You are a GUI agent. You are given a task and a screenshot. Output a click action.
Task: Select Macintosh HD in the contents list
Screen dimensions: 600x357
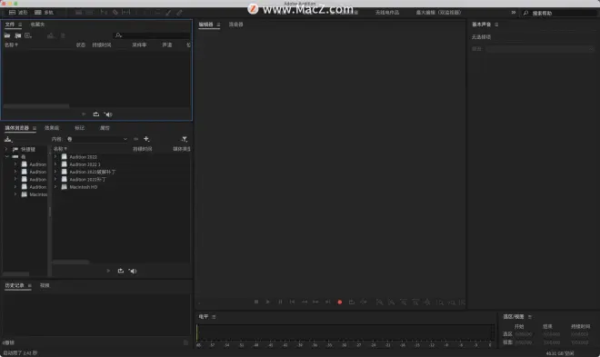(83, 187)
